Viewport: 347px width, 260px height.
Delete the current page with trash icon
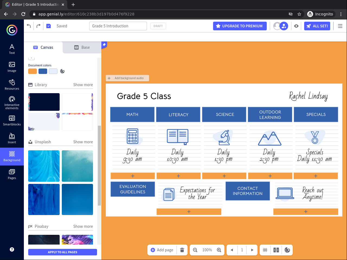(x=182, y=250)
